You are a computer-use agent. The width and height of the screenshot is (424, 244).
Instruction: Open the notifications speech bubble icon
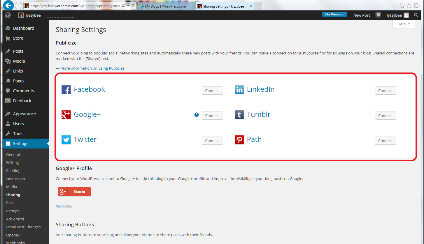click(378, 15)
